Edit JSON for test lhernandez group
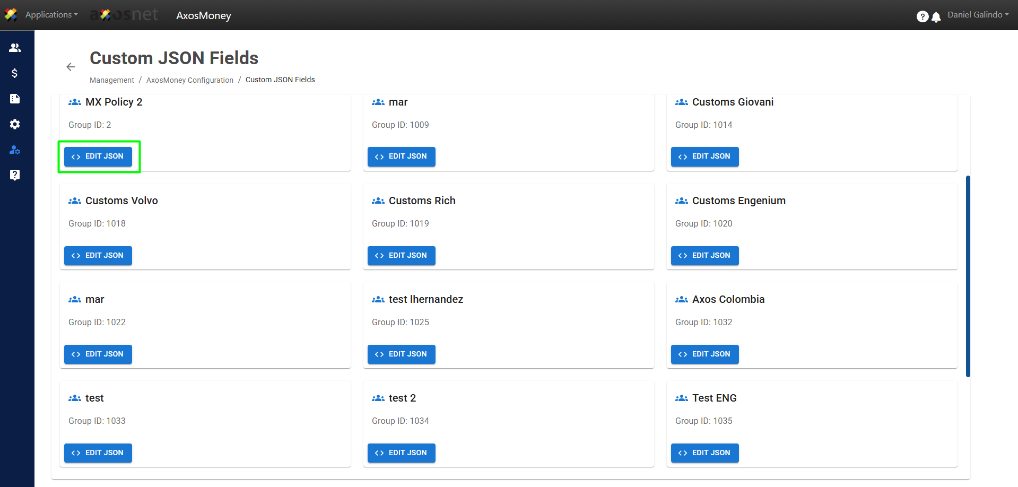Image resolution: width=1018 pixels, height=487 pixels. coord(401,354)
